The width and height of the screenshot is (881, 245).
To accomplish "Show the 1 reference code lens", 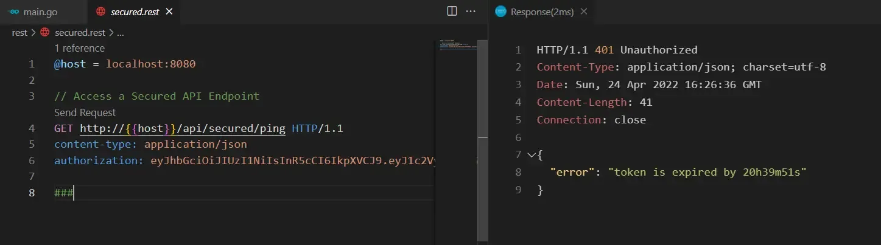I will point(79,48).
